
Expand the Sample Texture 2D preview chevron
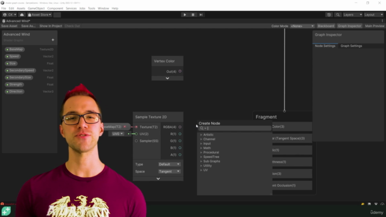[158, 178]
